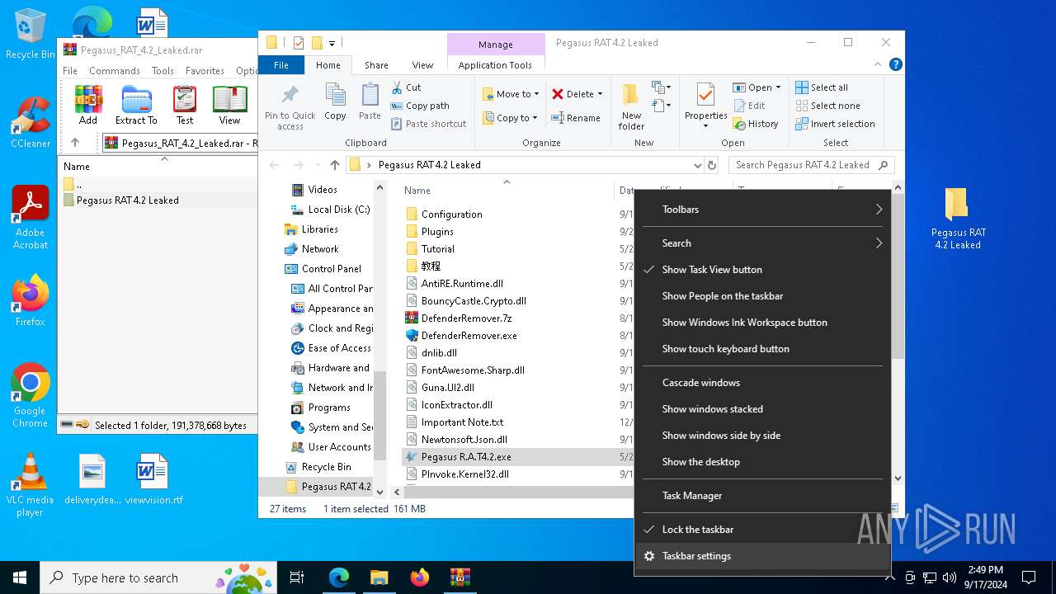Open Firefox from the taskbar
Screen dimensions: 1056x594
(x=420, y=577)
